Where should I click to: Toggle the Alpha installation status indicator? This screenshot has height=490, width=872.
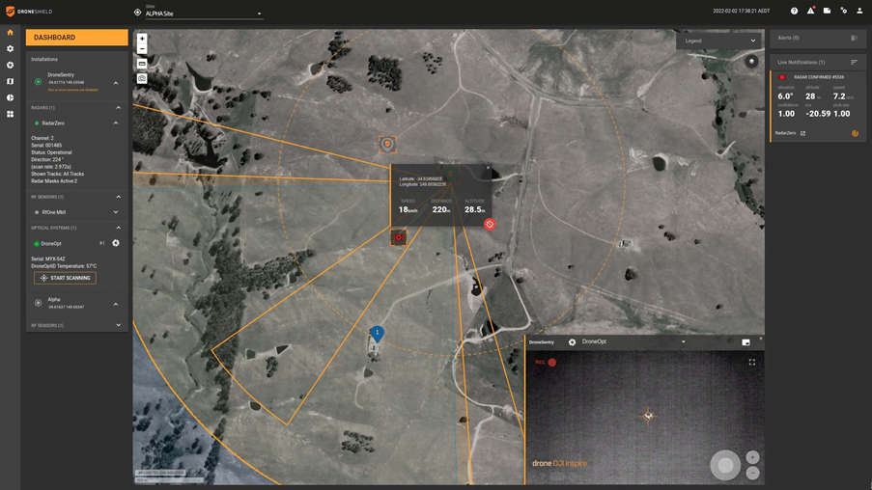click(x=38, y=303)
